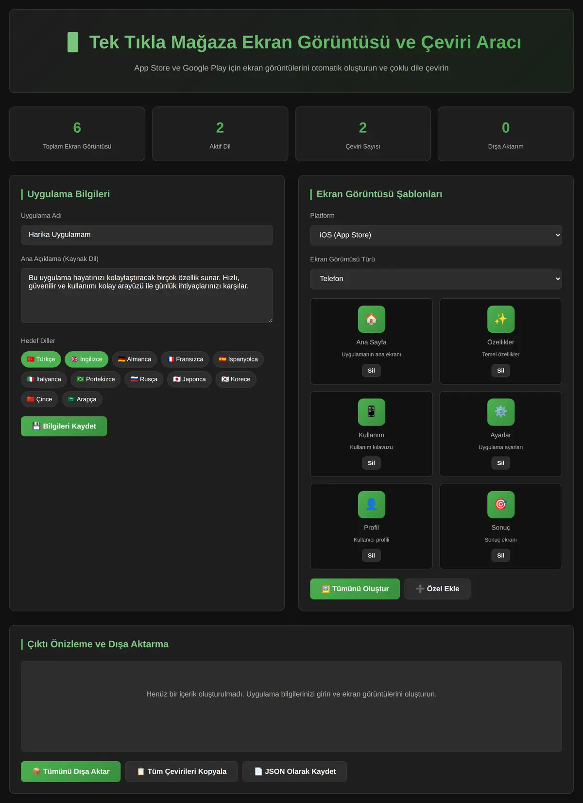583x803 pixels.
Task: Enable İtalyanca target language
Action: click(44, 379)
